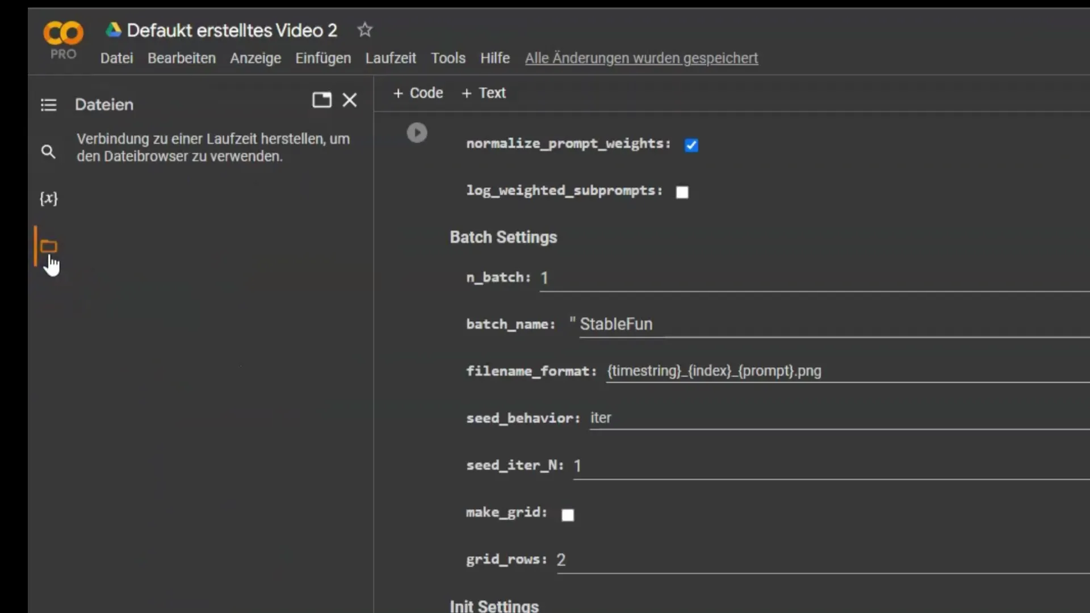Open the Bearbeiten menu
Viewport: 1090px width, 613px height.
(x=182, y=58)
